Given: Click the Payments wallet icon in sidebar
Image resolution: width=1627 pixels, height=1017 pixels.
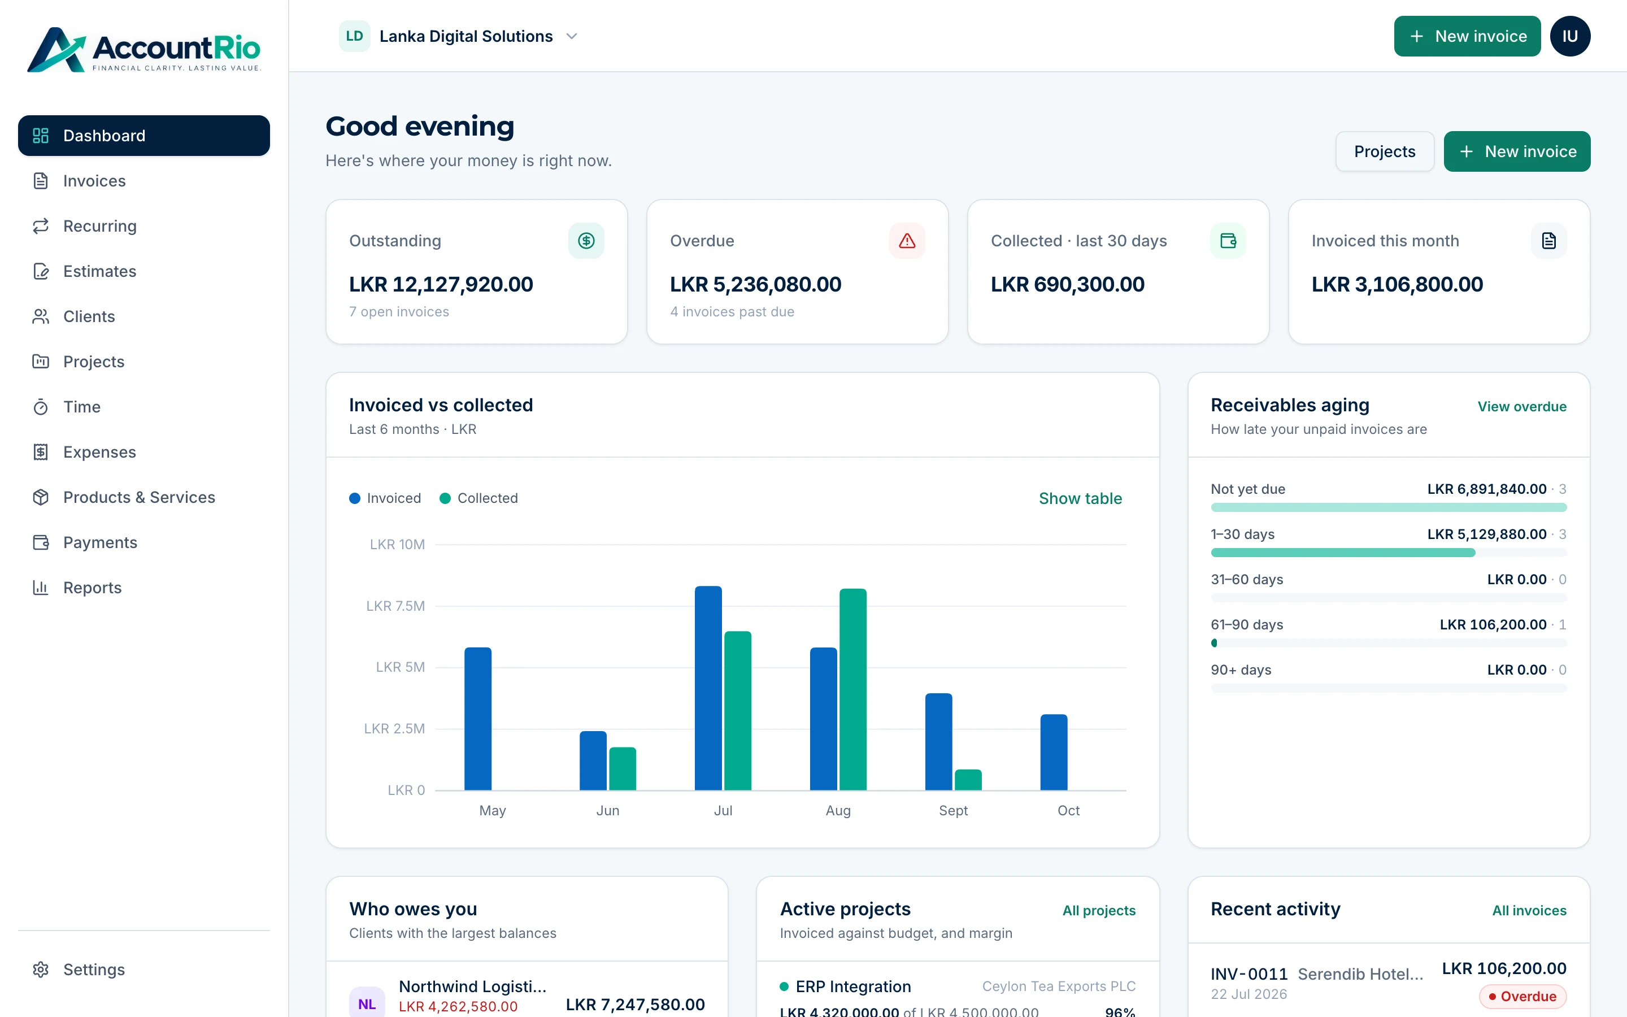Looking at the screenshot, I should point(41,542).
